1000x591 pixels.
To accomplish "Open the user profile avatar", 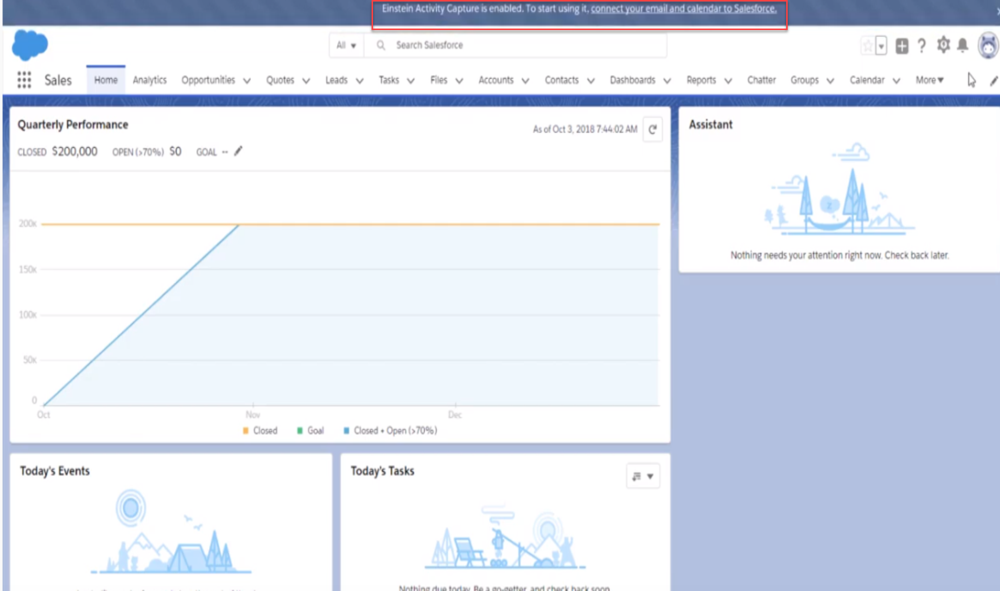I will pos(987,46).
